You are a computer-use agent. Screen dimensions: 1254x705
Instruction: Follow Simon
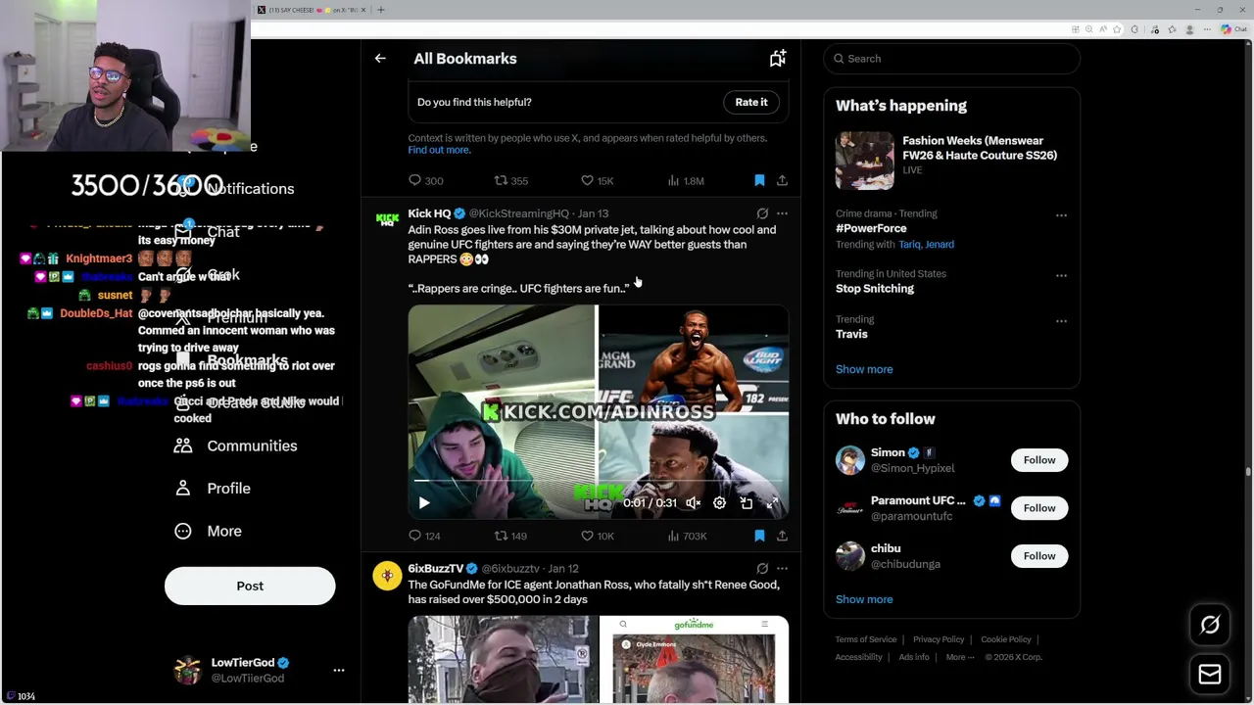[x=1039, y=460]
